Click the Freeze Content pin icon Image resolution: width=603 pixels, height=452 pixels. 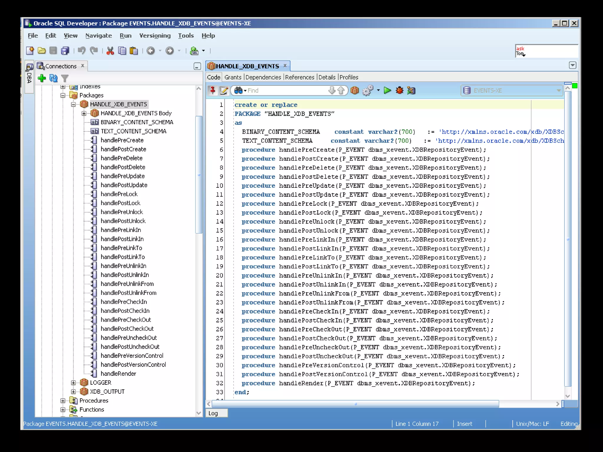pos(212,90)
